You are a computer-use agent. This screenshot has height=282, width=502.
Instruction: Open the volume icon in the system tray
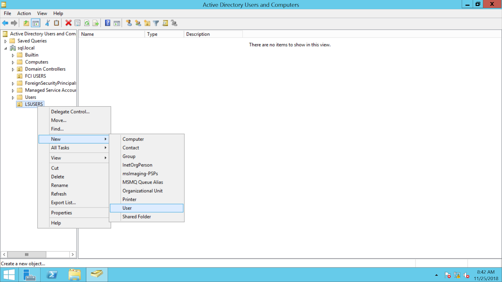tap(466, 275)
